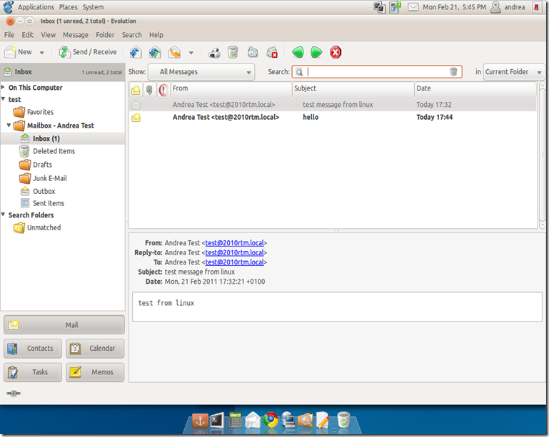Toggle the online/offline connection icon
Viewport: 549px width, 437px height.
click(14, 394)
